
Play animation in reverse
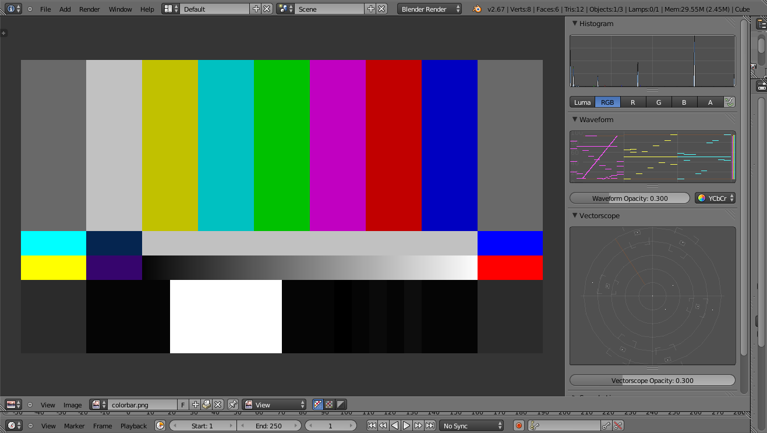coord(395,425)
